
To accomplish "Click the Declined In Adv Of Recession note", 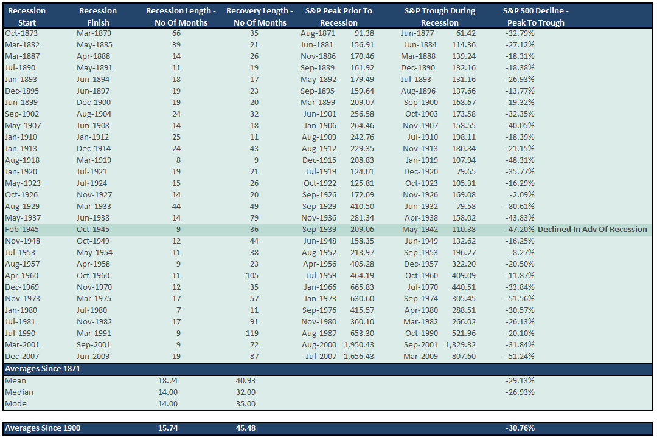I will 592,230.
